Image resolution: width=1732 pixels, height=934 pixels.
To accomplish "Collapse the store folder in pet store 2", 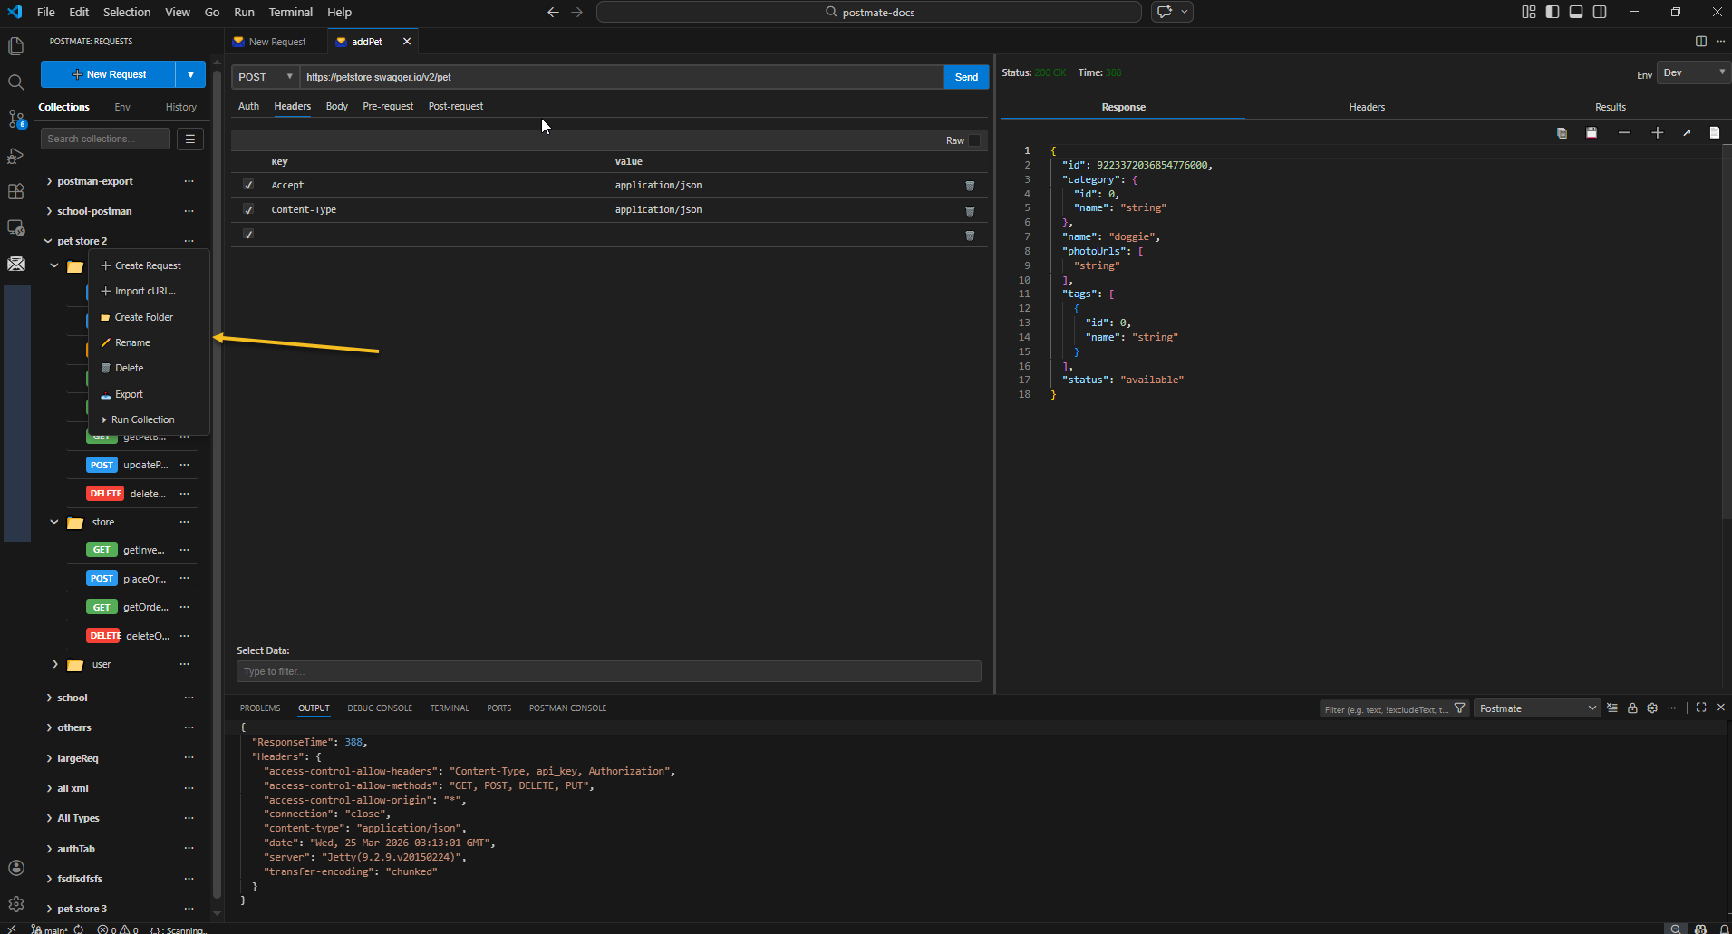I will (x=53, y=522).
